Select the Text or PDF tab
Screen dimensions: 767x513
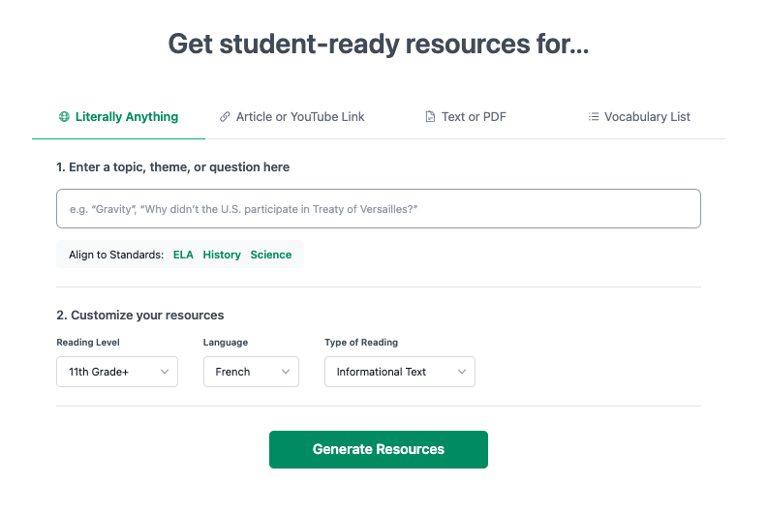pos(465,117)
